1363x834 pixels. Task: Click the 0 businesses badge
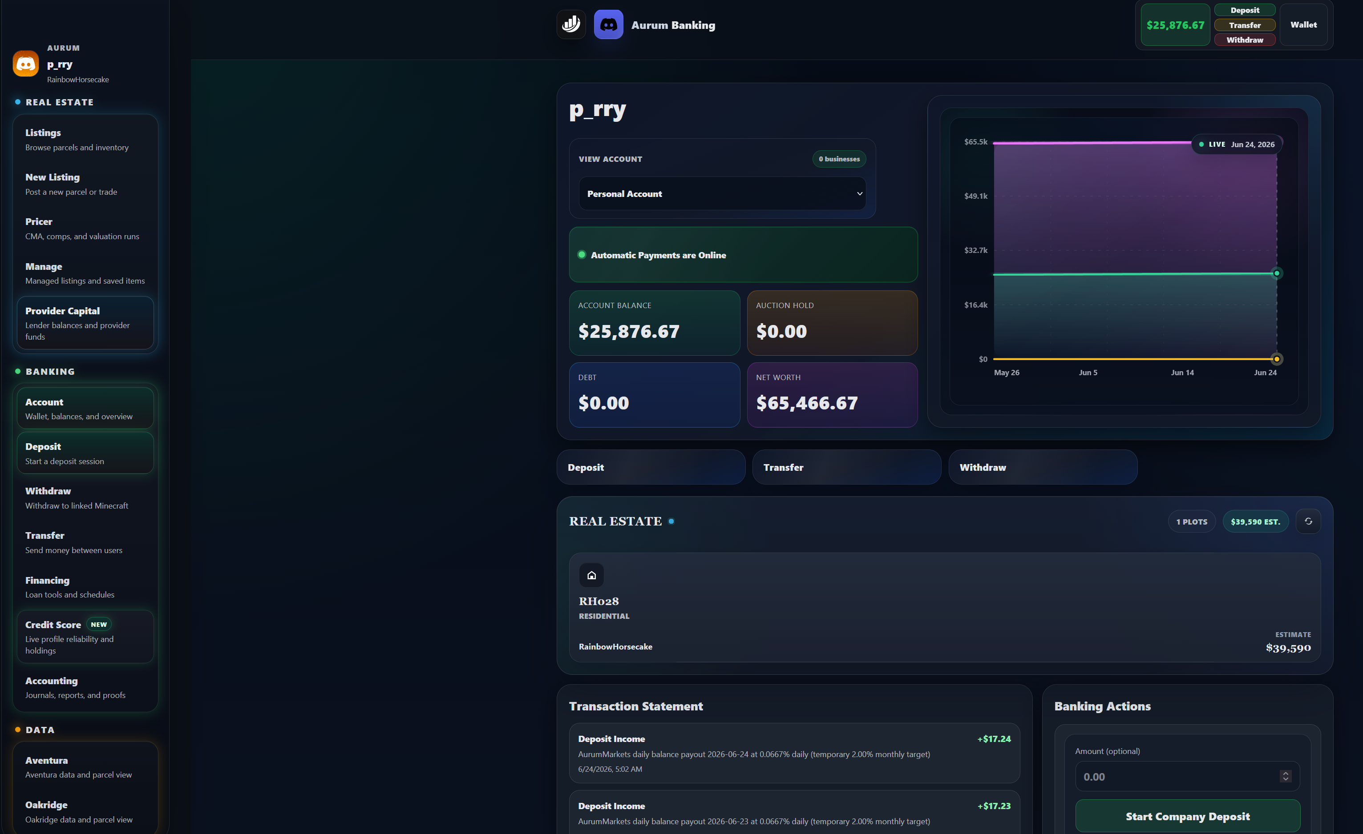pyautogui.click(x=839, y=159)
